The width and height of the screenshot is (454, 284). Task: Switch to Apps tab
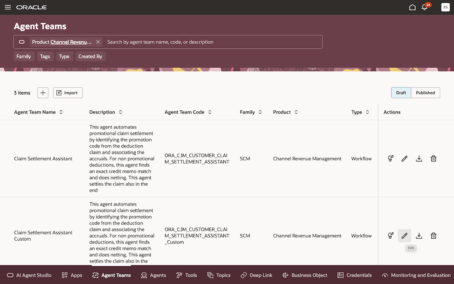[x=72, y=275]
